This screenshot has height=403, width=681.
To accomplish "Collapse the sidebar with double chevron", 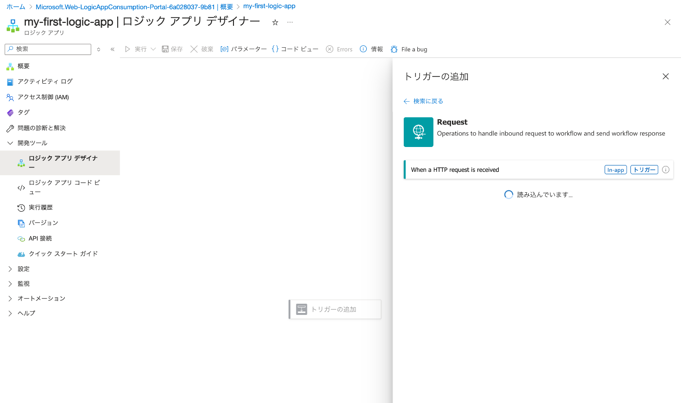I will [x=112, y=49].
